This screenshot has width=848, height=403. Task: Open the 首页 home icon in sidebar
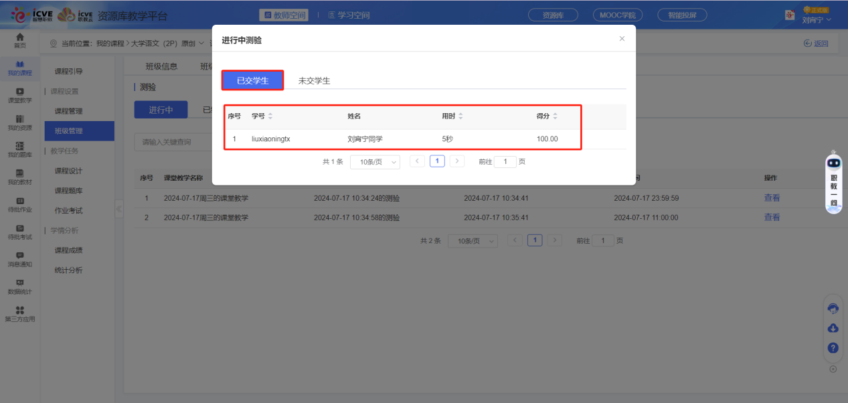tap(20, 40)
